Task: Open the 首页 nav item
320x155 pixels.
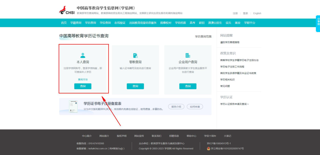Action: pyautogui.click(x=64, y=23)
